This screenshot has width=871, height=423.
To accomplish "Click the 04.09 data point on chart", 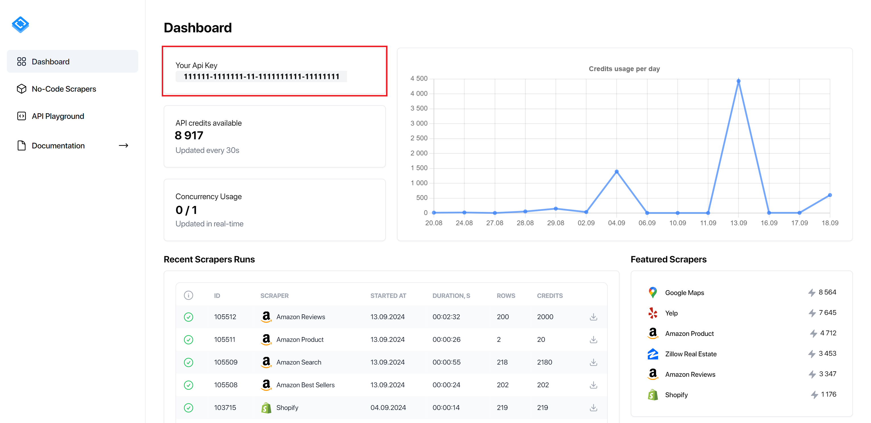I will [x=616, y=172].
